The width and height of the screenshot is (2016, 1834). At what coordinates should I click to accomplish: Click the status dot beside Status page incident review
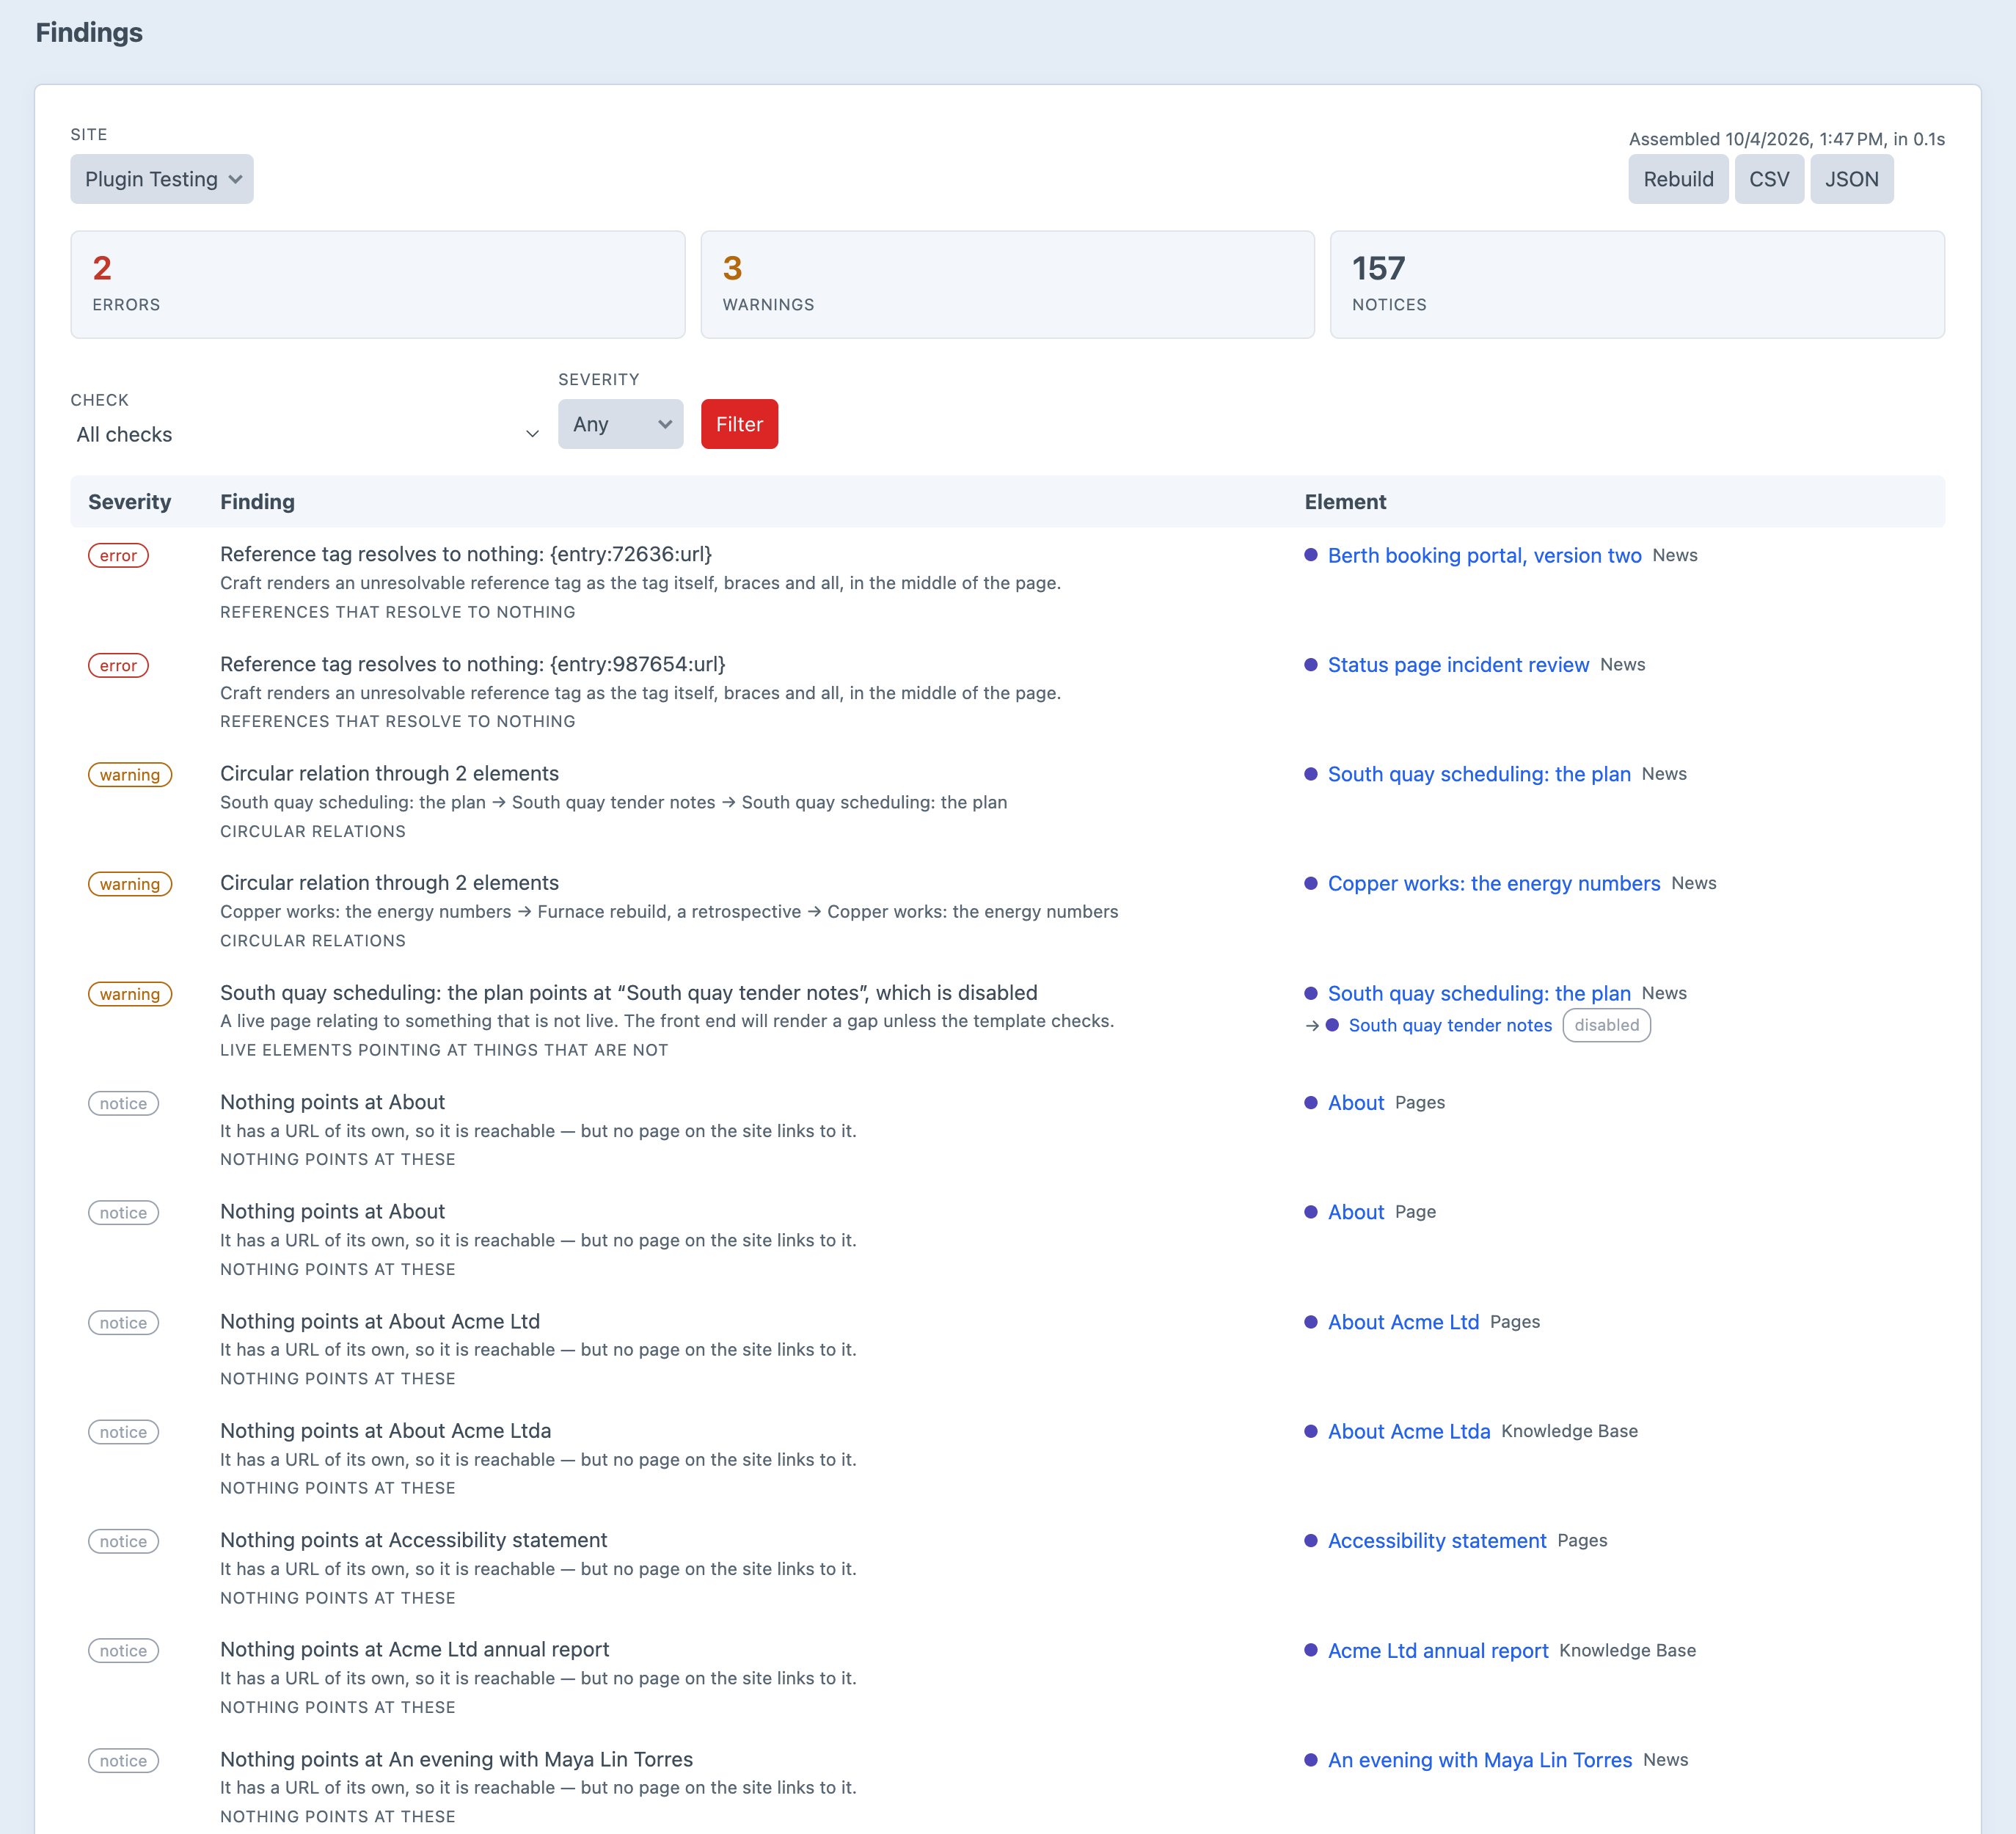1311,665
